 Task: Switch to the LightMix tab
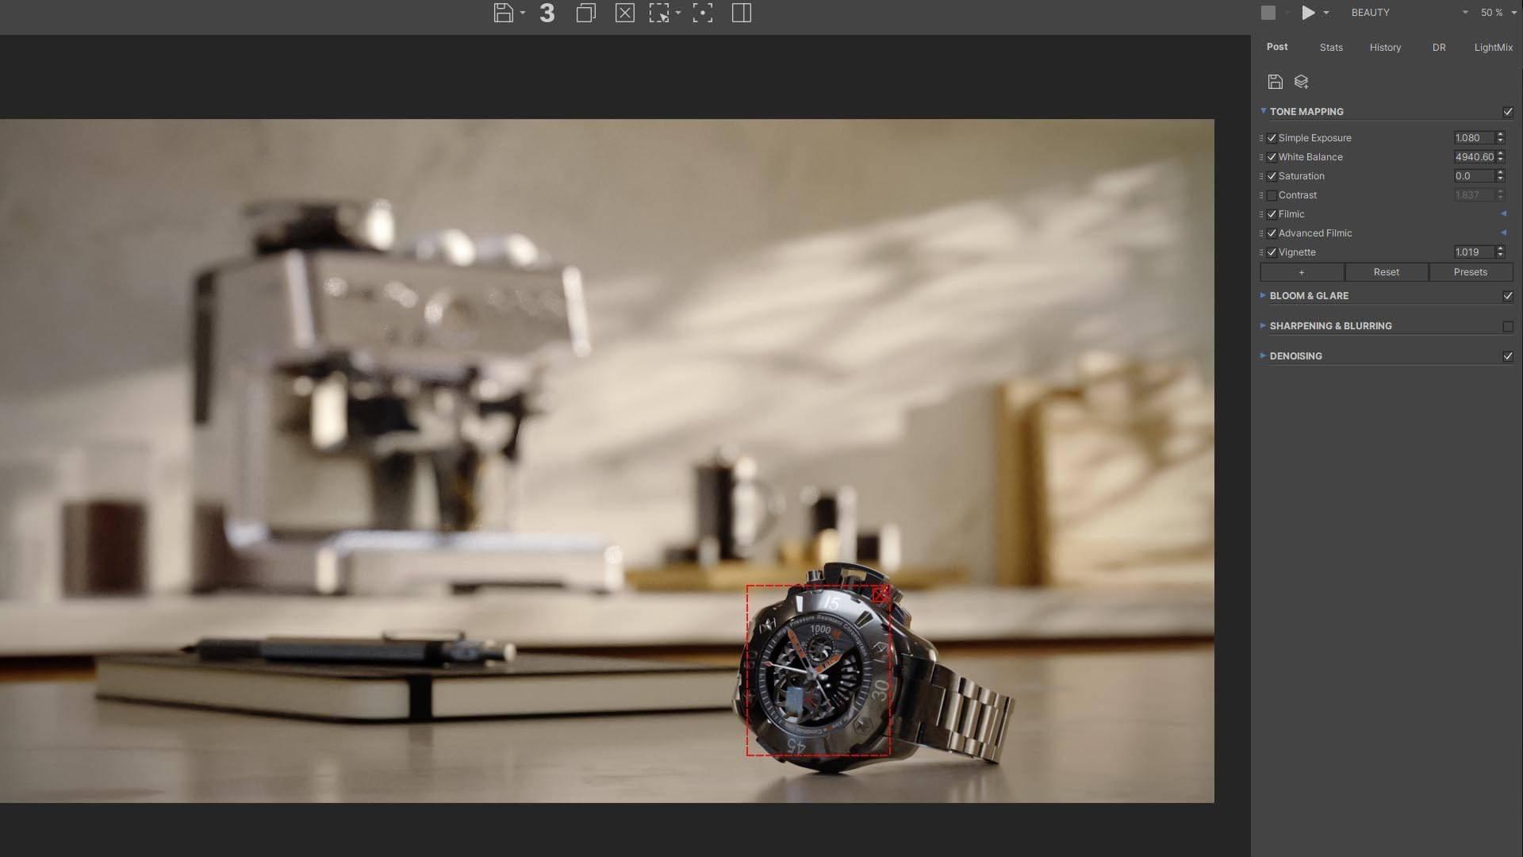[x=1493, y=48]
